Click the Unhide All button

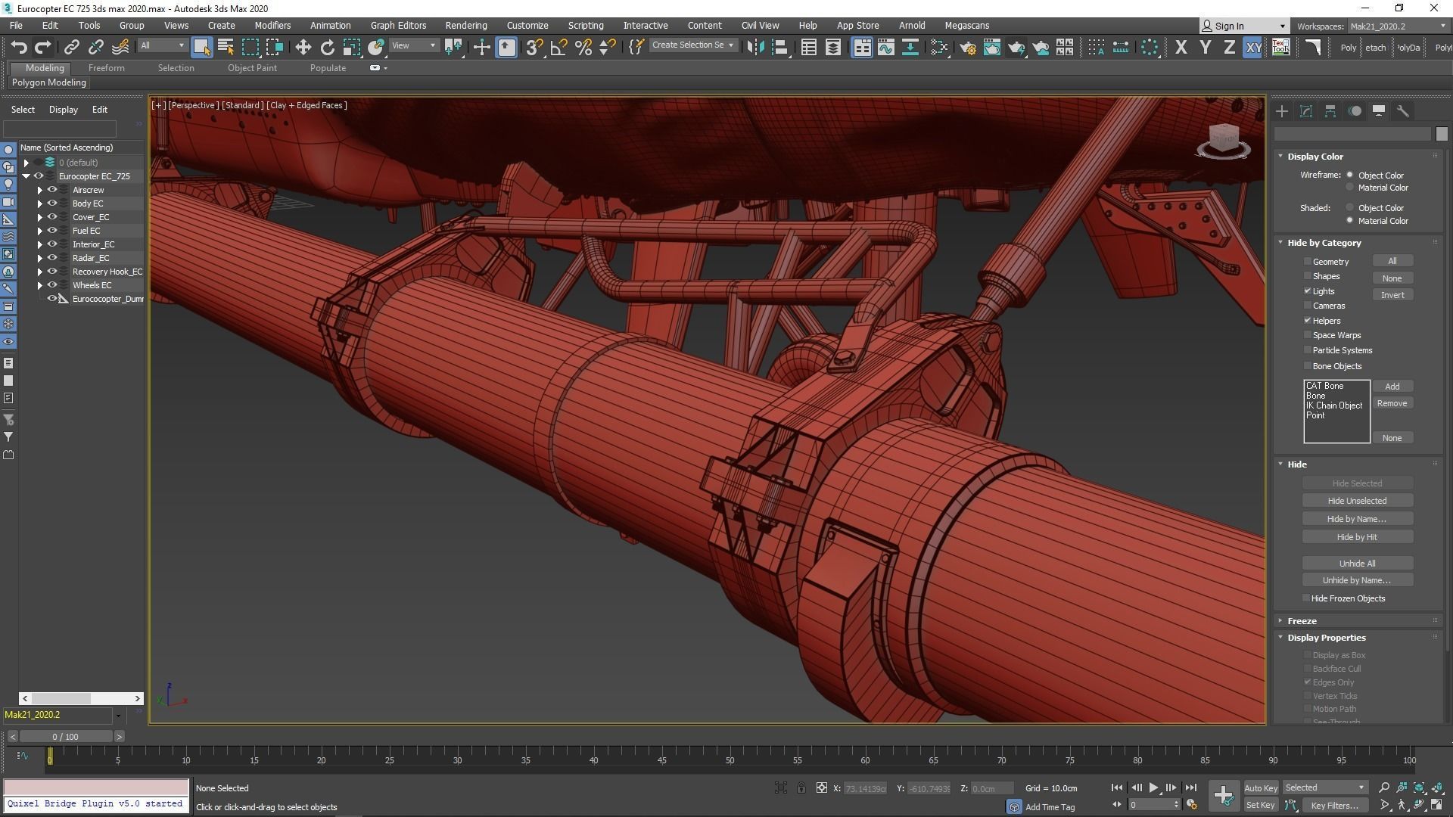coord(1356,564)
